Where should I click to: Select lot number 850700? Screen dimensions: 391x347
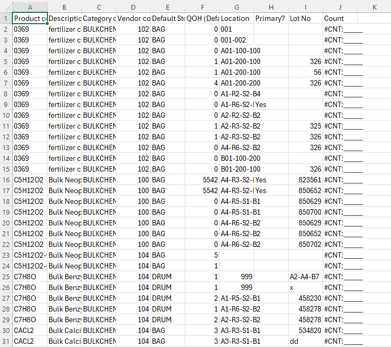click(x=305, y=212)
